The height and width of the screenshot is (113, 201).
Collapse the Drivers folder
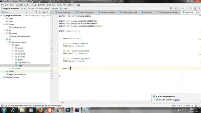point(4,24)
